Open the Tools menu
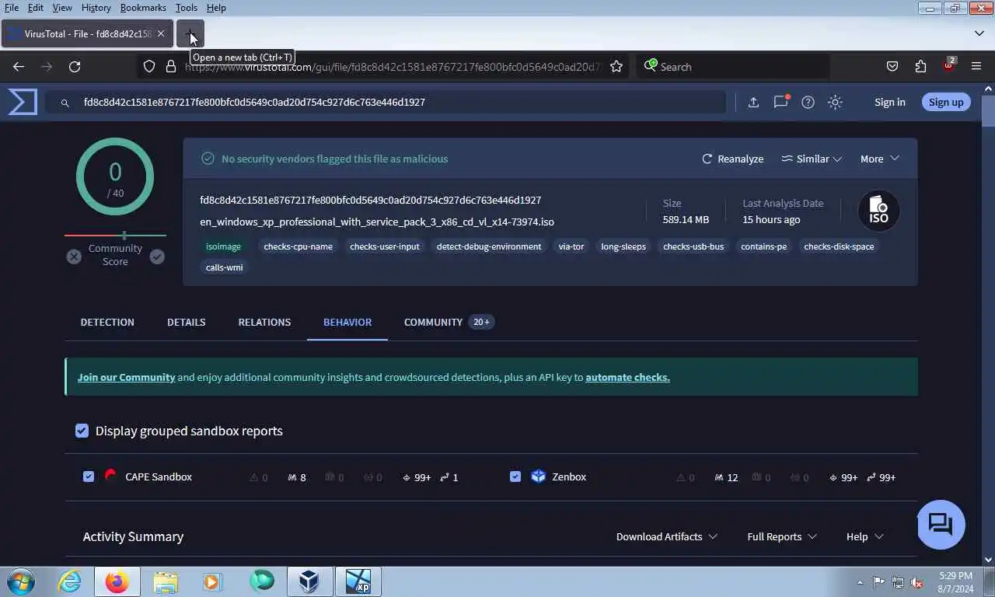This screenshot has width=995, height=597. [x=187, y=8]
